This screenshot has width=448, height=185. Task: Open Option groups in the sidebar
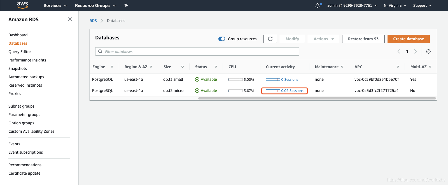[x=21, y=123]
